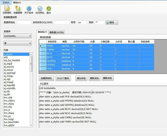Select bm_cbb in the table list

pyautogui.click(x=17, y=98)
